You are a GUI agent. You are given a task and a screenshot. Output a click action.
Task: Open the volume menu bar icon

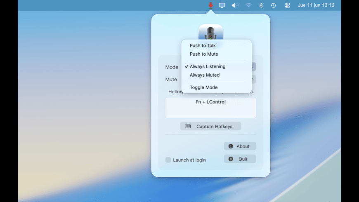pyautogui.click(x=235, y=5)
